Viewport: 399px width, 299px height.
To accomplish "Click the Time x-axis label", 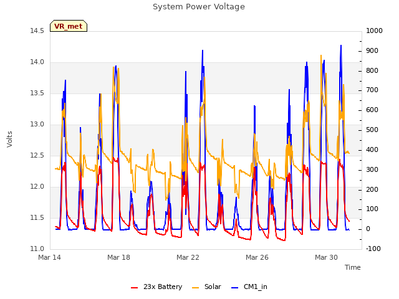I will point(352,267).
